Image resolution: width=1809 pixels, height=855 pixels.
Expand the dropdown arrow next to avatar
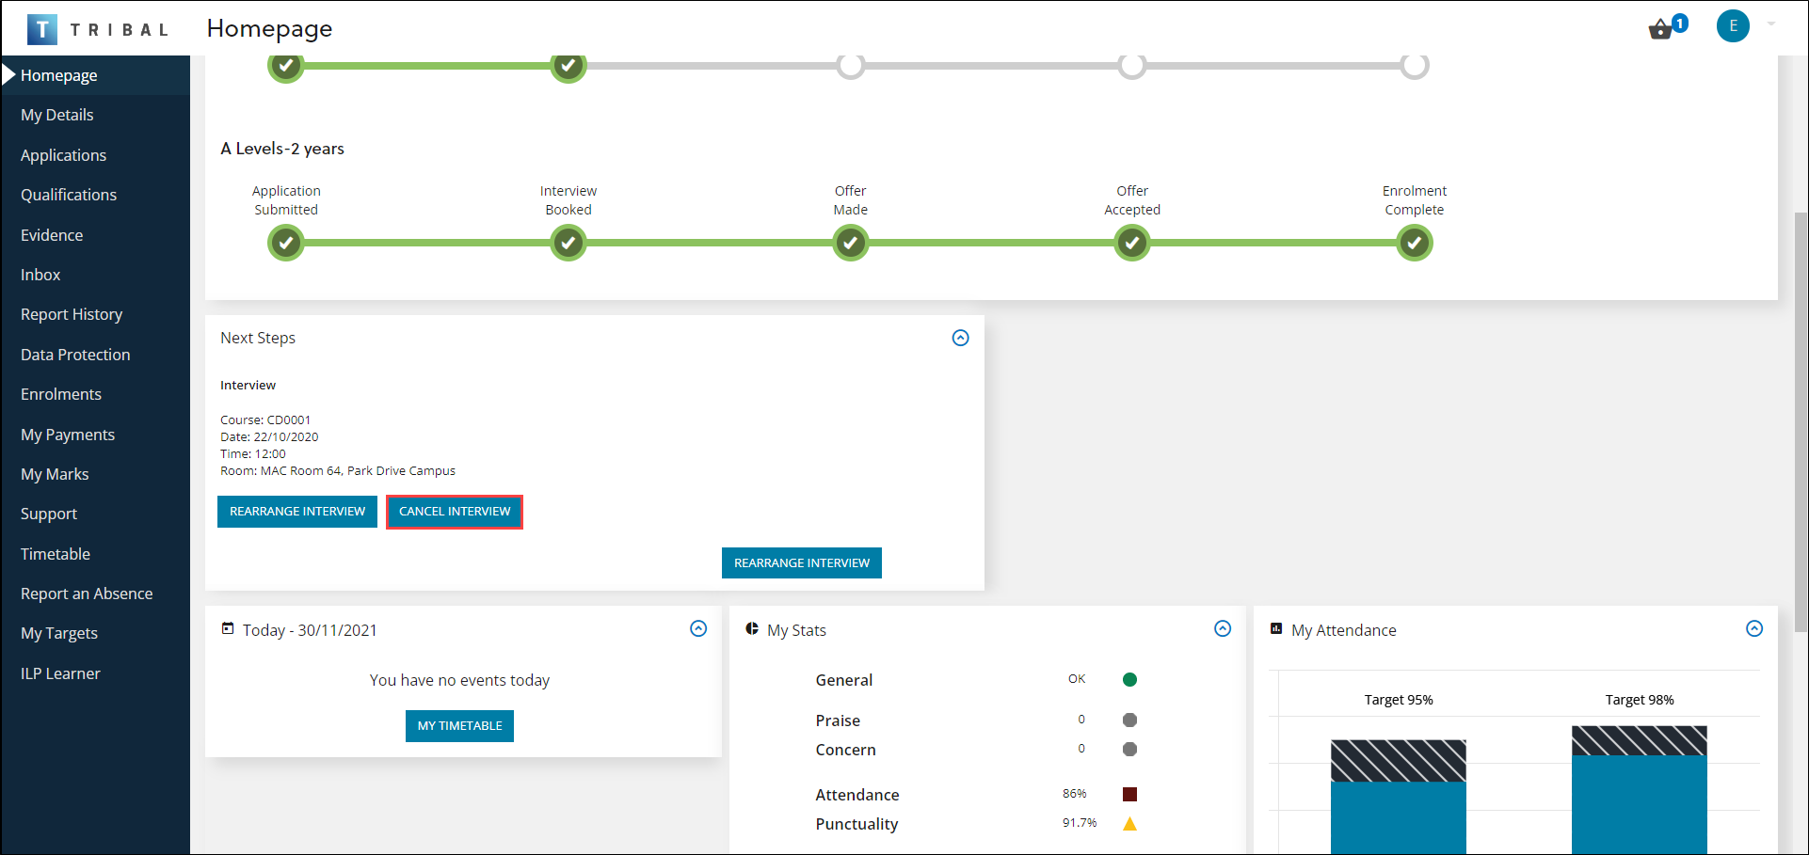coord(1771,24)
